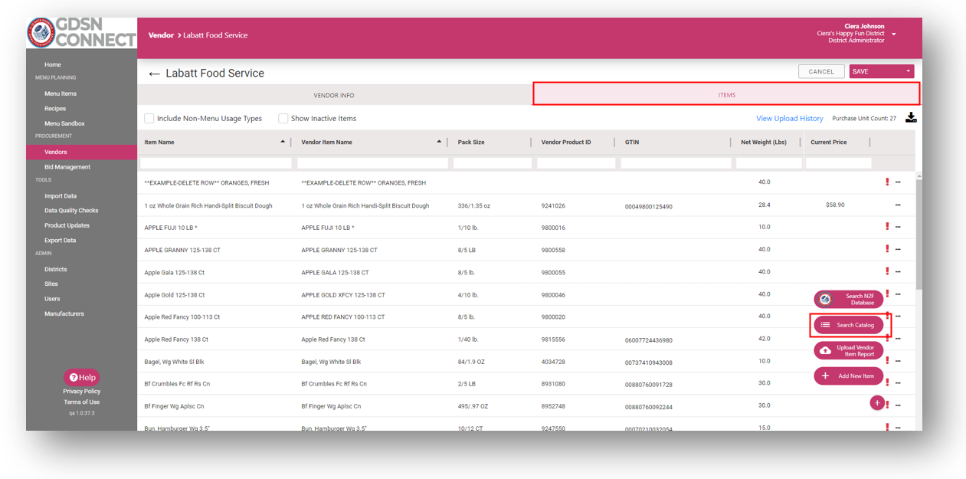This screenshot has width=966, height=479.
Task: Click Upload Vendor Item Report button
Action: pos(849,350)
